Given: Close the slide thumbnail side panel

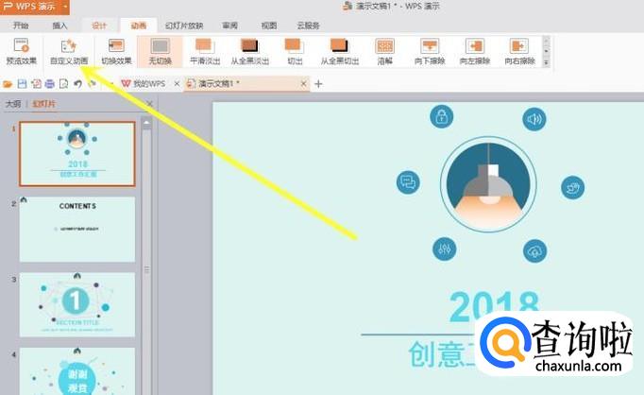Looking at the screenshot, I should (x=149, y=104).
